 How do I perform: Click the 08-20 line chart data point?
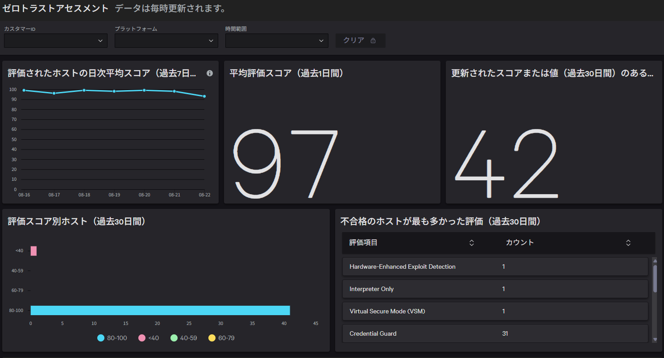click(144, 90)
